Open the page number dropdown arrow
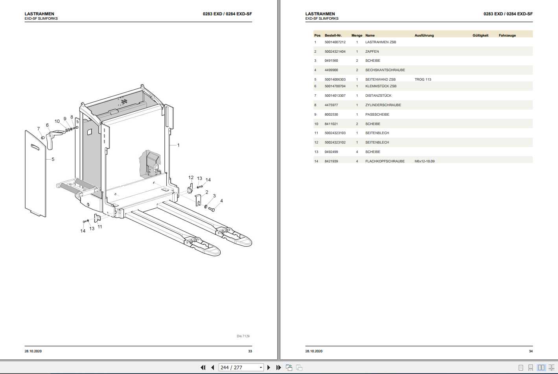Image resolution: width=558 pixels, height=374 pixels. click(x=260, y=367)
